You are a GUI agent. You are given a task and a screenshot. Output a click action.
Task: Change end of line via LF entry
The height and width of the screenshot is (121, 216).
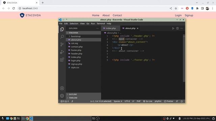pos(133,101)
